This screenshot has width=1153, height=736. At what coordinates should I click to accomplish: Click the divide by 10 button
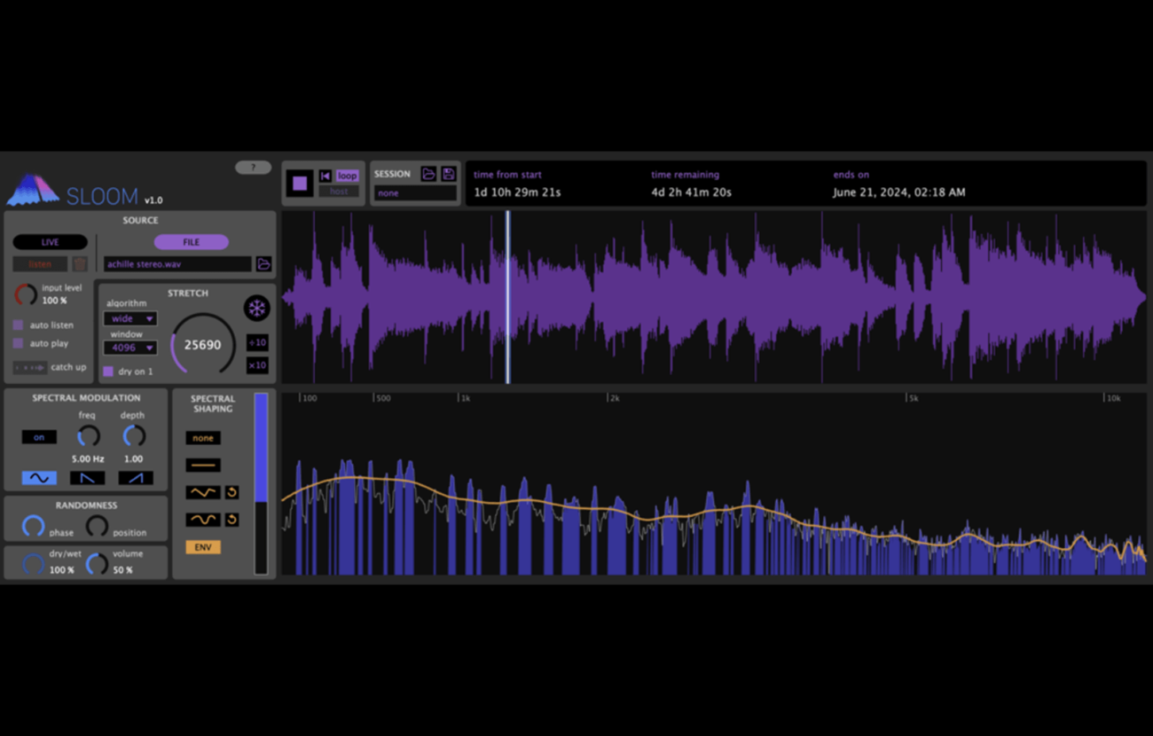[257, 342]
